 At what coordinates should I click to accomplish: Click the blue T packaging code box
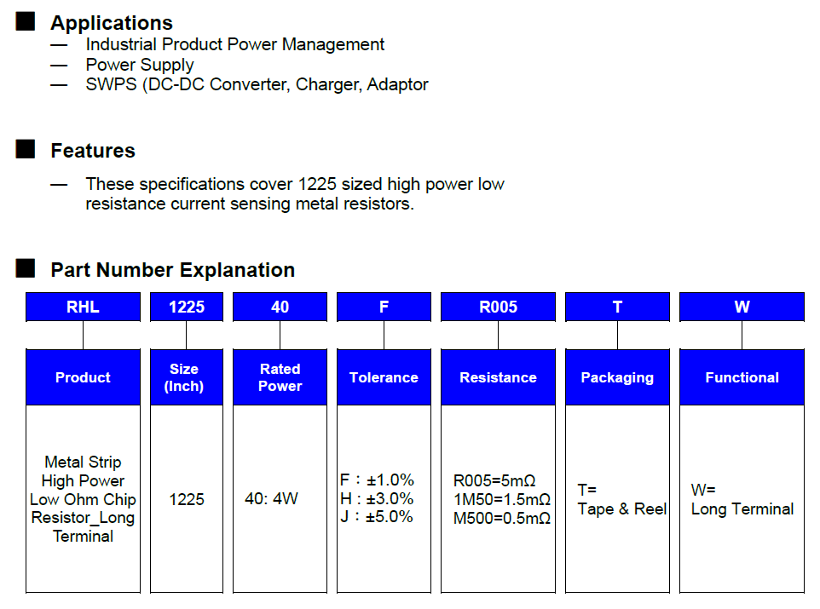[617, 307]
